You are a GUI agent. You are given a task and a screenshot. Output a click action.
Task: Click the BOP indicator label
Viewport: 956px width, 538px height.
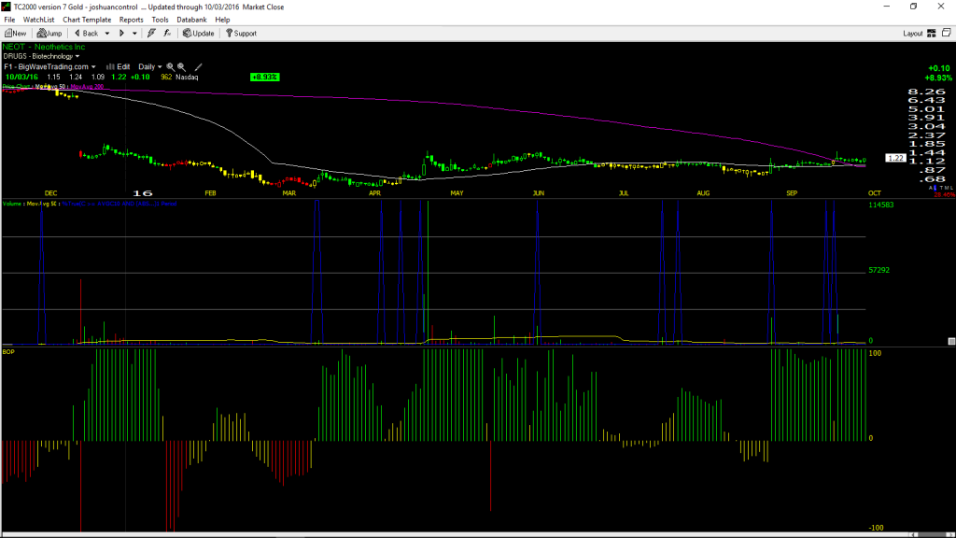click(8, 352)
